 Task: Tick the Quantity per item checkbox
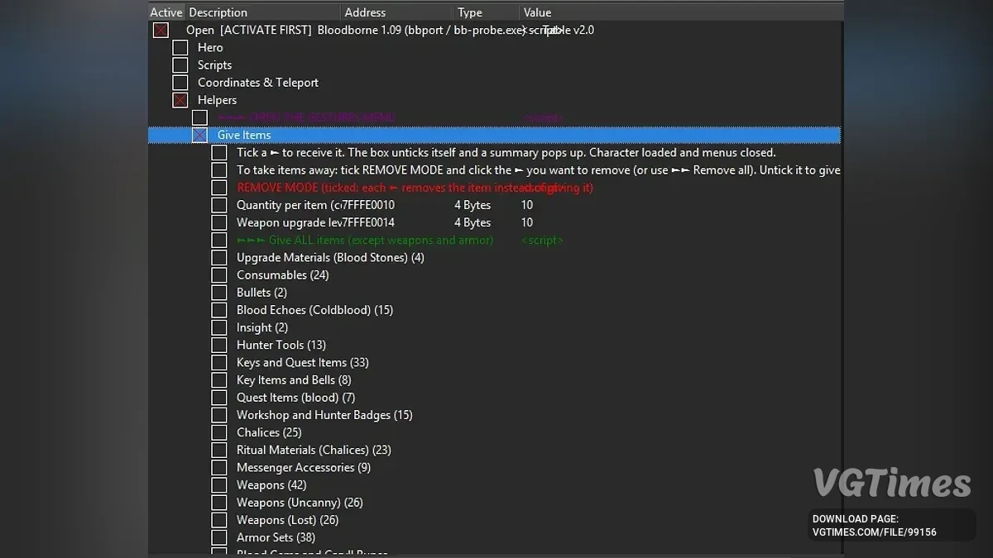point(218,205)
